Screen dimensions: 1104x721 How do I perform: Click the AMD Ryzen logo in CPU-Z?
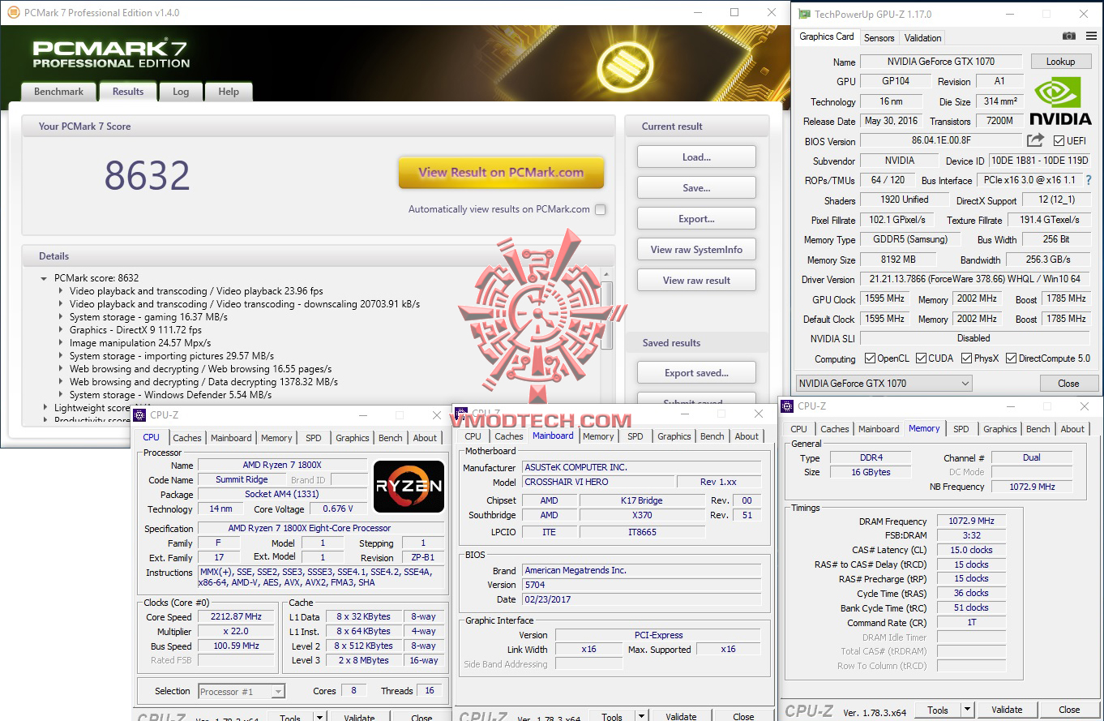[409, 487]
